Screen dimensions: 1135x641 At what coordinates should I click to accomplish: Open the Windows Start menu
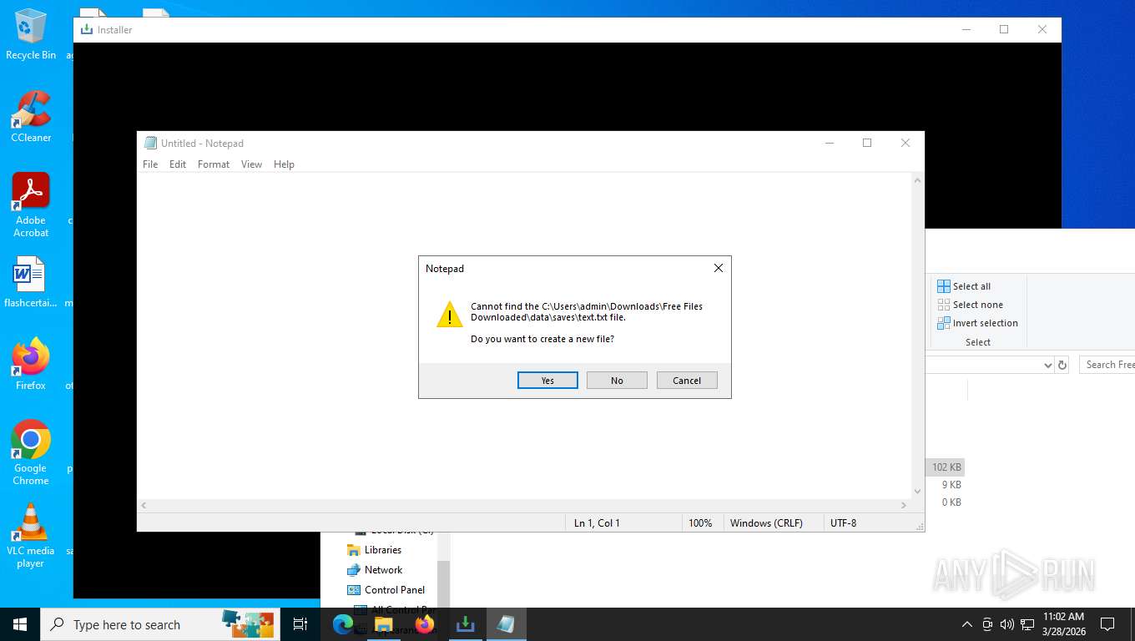[x=20, y=624]
